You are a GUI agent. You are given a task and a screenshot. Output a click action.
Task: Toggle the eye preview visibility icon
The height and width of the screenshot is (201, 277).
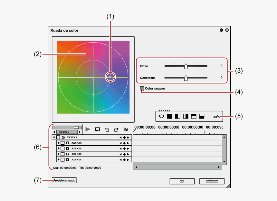click(x=161, y=116)
